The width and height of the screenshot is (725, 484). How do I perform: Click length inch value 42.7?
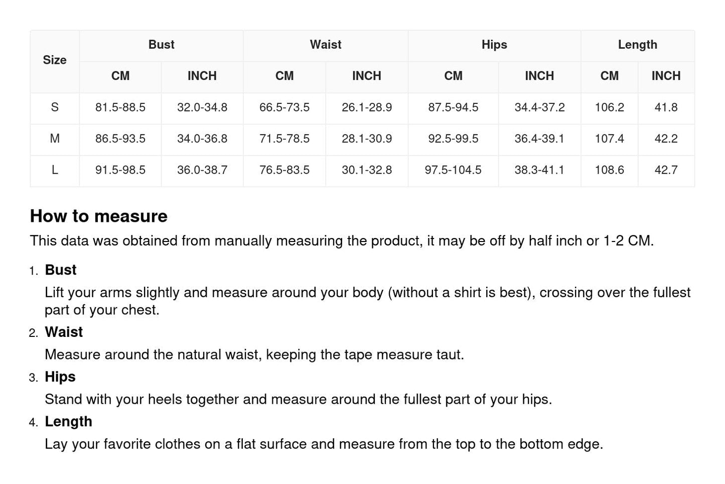(x=666, y=170)
